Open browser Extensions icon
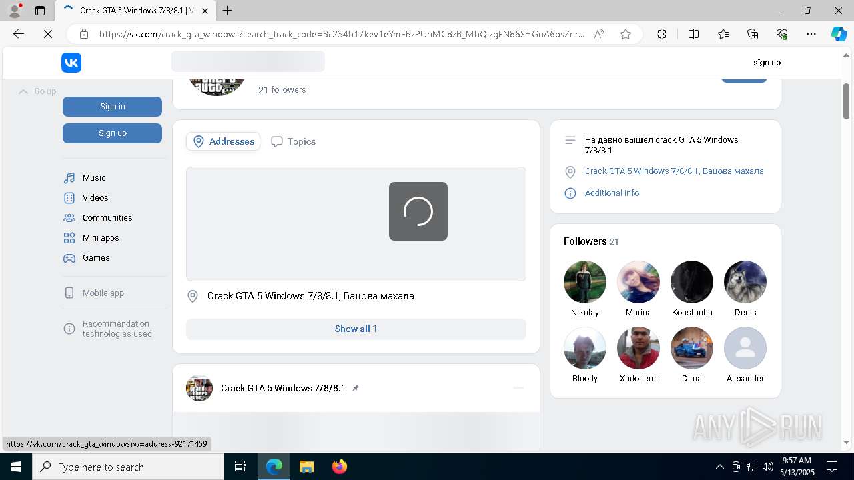The image size is (854, 480). pos(661,34)
